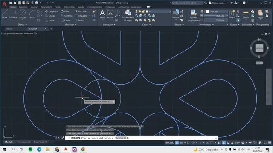Open the help question mark menu

pos(244,3)
